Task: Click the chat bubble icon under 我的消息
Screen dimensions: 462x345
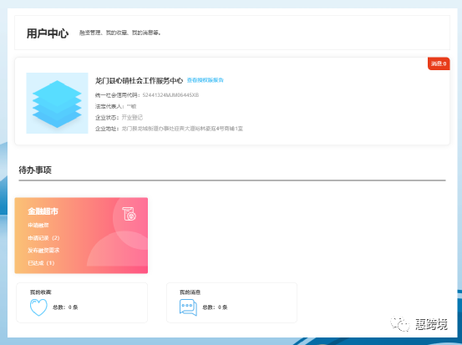Action: click(x=188, y=307)
